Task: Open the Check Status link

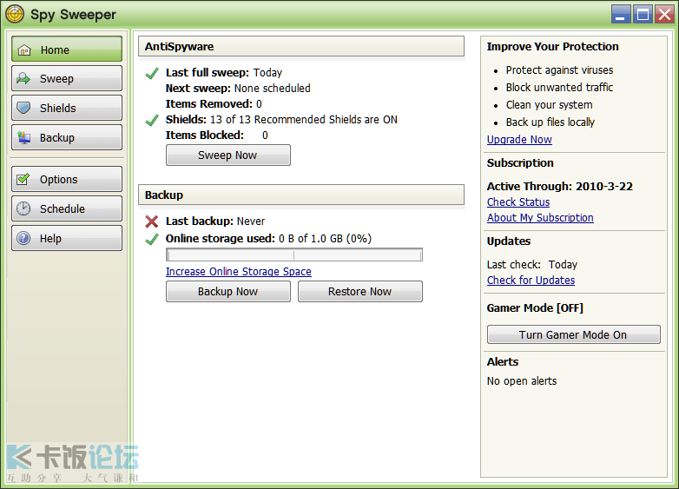Action: coord(518,202)
